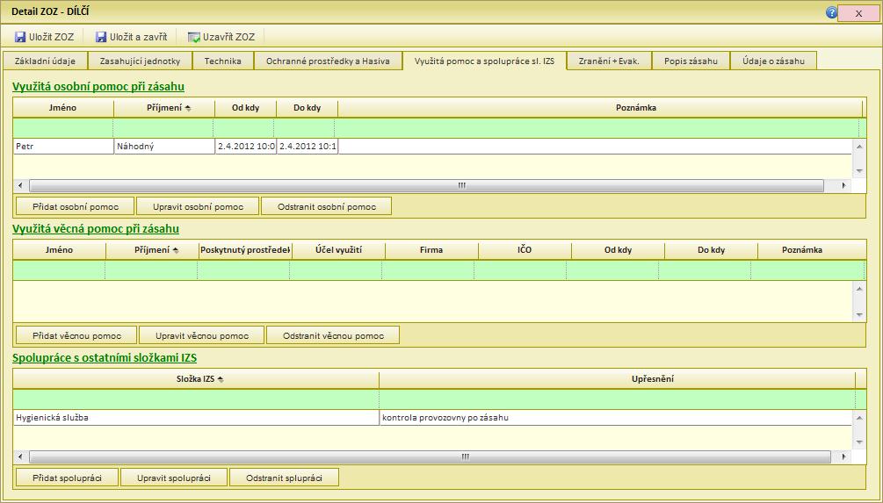Open the Zranění + Evak. tab
Screen dimensions: 883x503
(609, 61)
